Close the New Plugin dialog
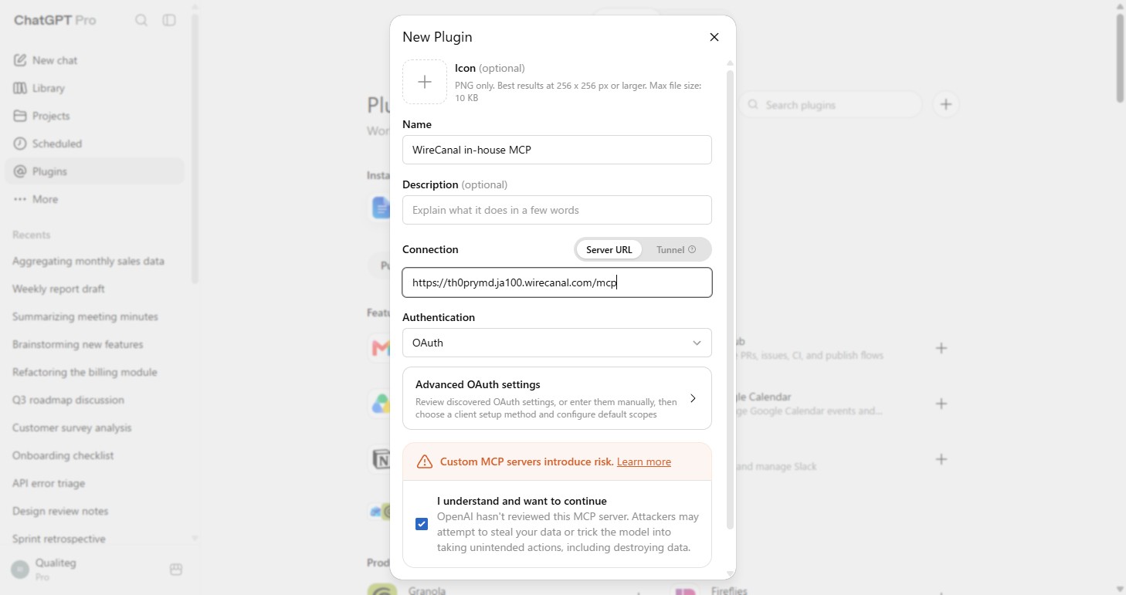This screenshot has height=595, width=1126. click(714, 37)
